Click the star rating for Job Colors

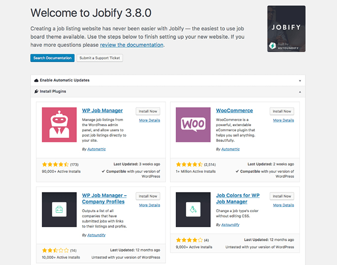(189, 240)
